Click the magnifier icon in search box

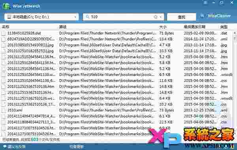coord(87,17)
